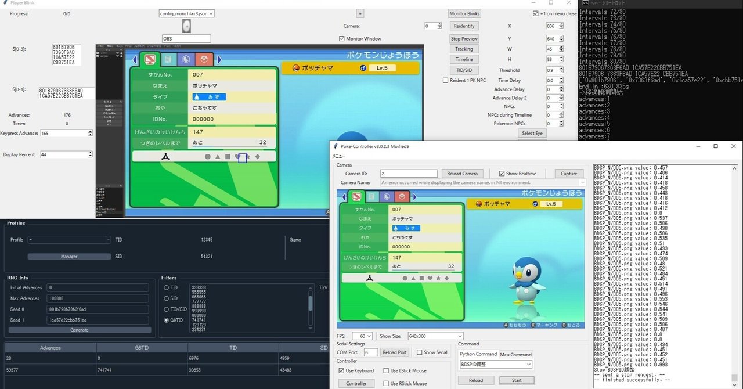Viewport: 743px width, 389px height.
Task: Open the Show Size 640x360 dropdown
Action: pos(434,336)
